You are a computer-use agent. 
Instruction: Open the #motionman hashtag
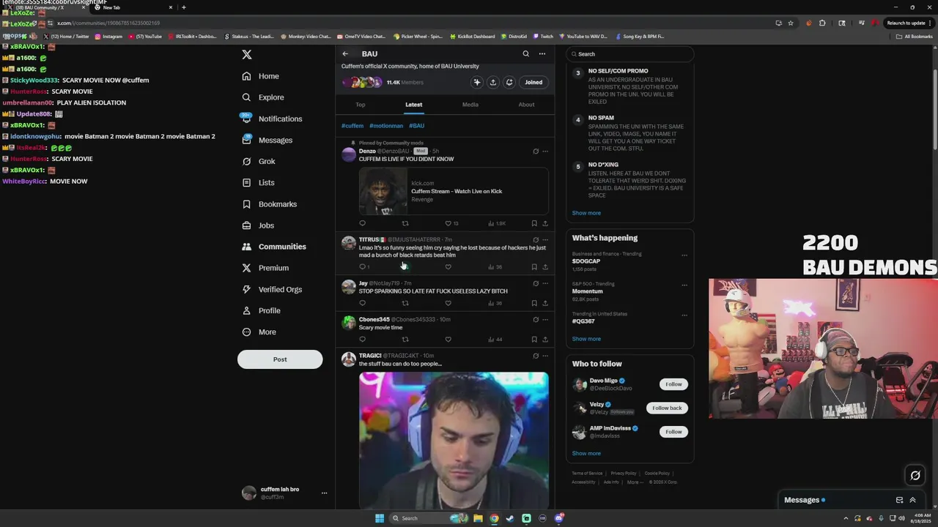[386, 125]
